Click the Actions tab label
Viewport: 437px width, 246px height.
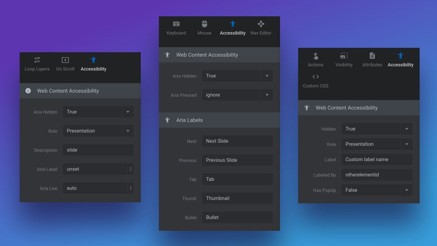coord(316,65)
